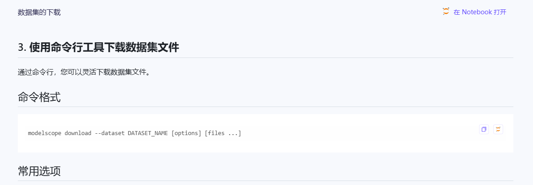Click the 常用选项 section heading

[39, 171]
